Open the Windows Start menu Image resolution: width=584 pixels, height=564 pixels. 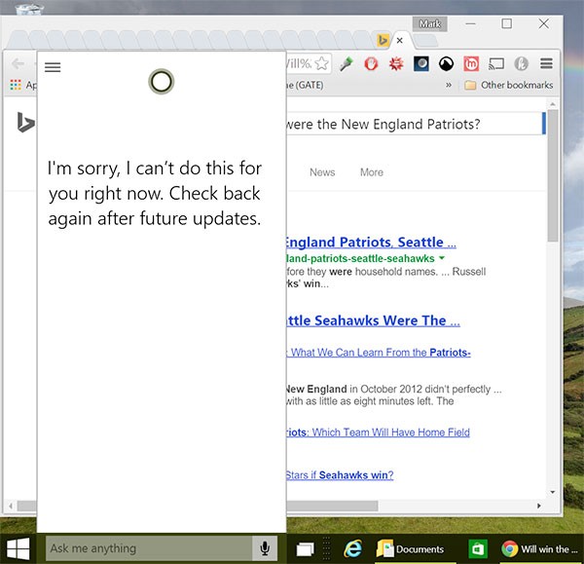[x=18, y=548]
